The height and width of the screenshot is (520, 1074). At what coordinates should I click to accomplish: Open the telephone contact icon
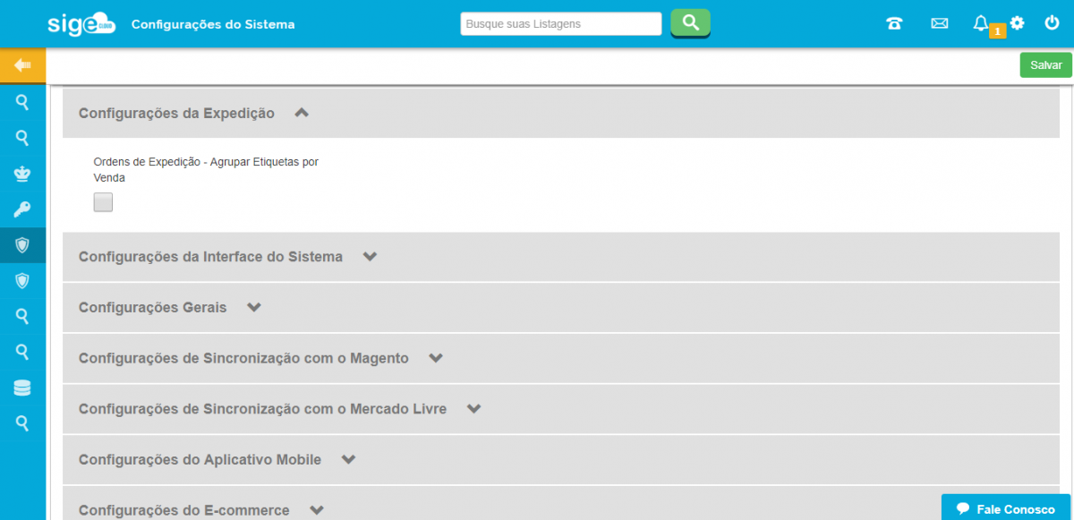click(x=894, y=23)
